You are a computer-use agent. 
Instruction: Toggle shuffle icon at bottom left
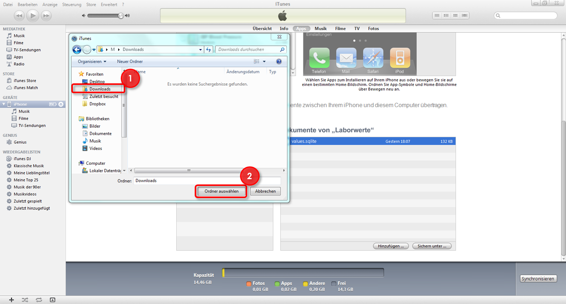click(25, 300)
